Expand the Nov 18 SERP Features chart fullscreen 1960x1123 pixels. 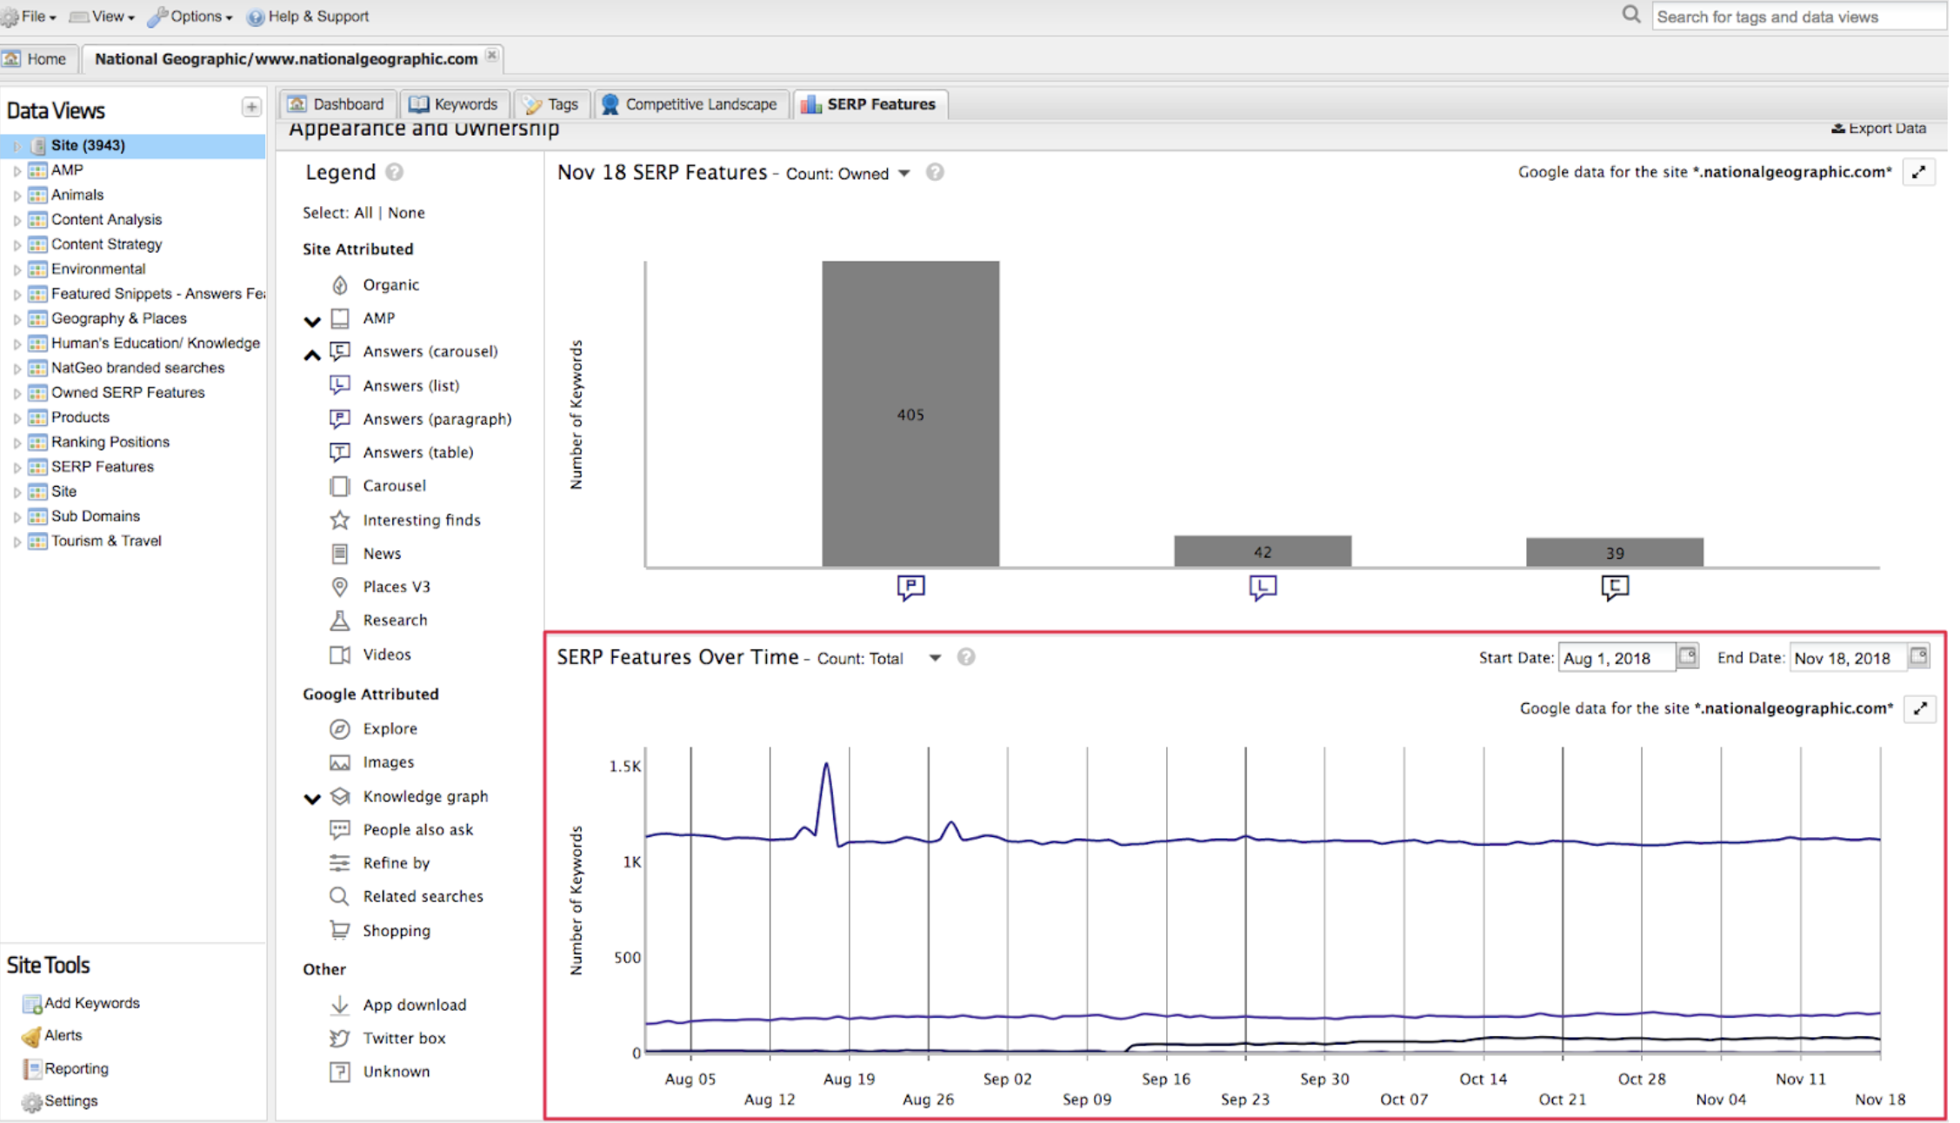click(x=1918, y=172)
